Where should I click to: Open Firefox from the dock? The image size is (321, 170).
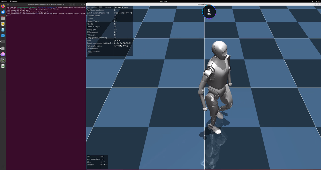pyautogui.click(x=3, y=6)
